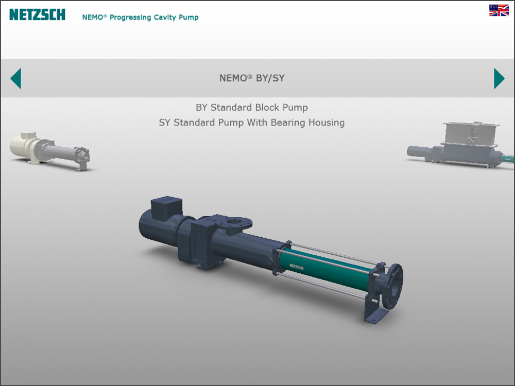
Task: Advance to next pump with right arrow
Action: coord(499,78)
